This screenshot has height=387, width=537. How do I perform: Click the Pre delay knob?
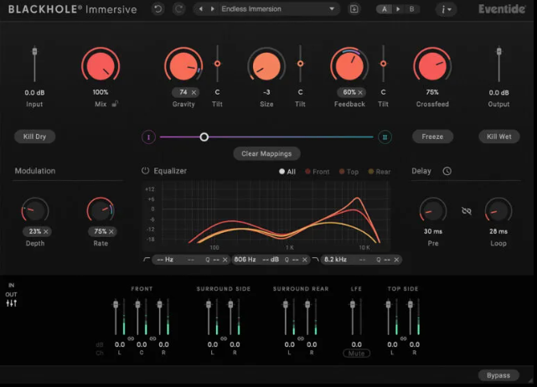coord(433,210)
